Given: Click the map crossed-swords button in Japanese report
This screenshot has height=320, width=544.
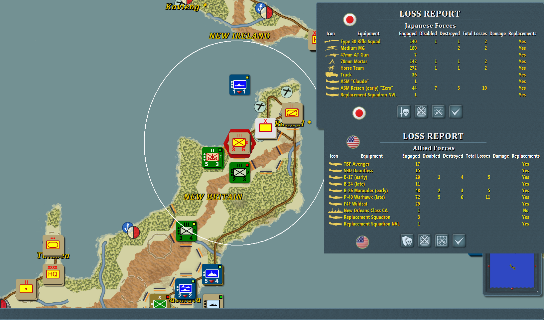Looking at the screenshot, I should click(439, 112).
